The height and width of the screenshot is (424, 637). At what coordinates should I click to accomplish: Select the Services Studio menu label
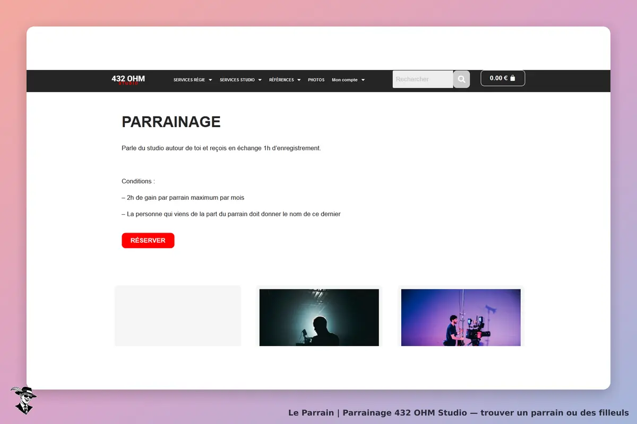pyautogui.click(x=237, y=80)
